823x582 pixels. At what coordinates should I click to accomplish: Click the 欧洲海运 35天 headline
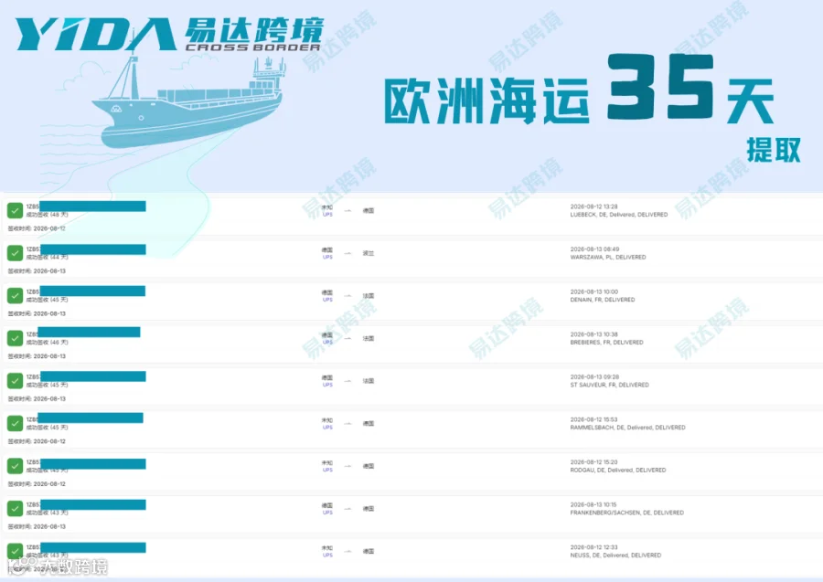(579, 90)
